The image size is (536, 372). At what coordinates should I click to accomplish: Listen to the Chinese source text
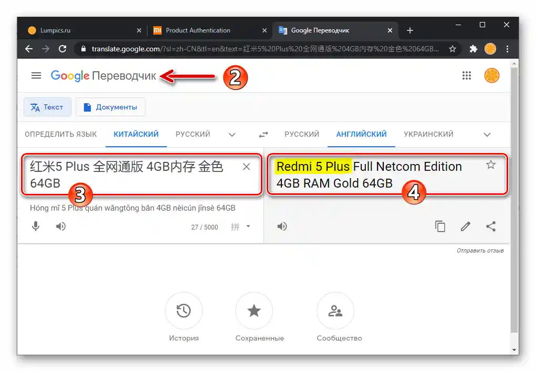click(61, 226)
